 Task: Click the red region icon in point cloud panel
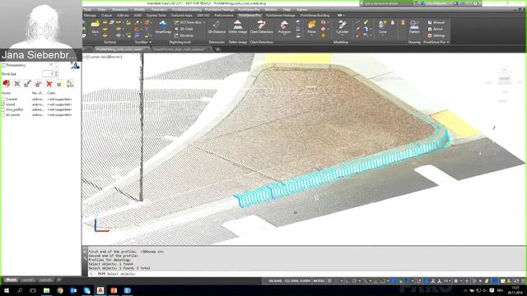click(x=6, y=84)
